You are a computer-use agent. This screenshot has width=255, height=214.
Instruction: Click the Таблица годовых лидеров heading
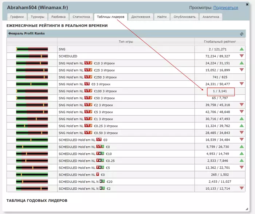tap(37, 201)
